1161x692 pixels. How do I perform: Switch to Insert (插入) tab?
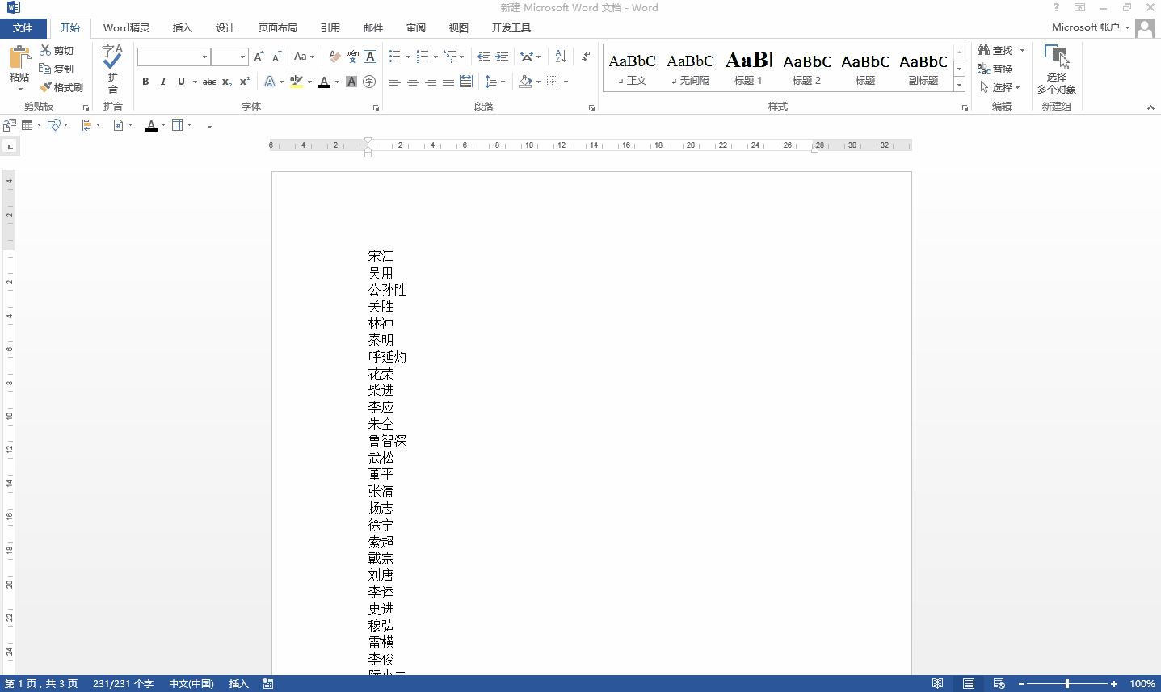pyautogui.click(x=183, y=27)
